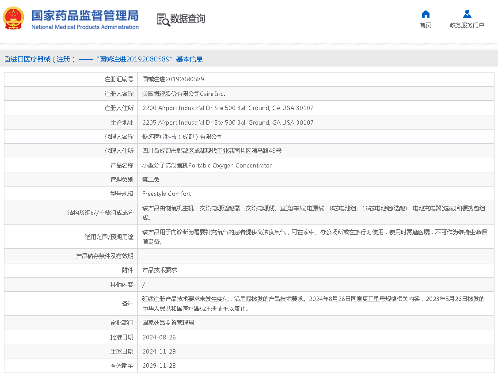Open the 产品技术要求 attachment
The image size is (498, 373).
(160, 270)
